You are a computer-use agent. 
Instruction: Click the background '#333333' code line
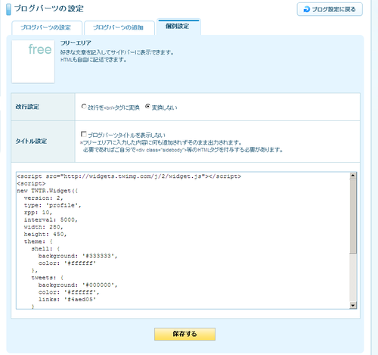click(78, 256)
